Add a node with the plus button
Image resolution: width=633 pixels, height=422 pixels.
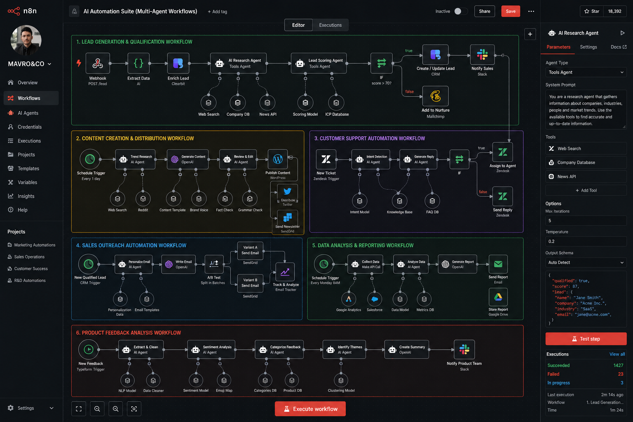coord(530,34)
